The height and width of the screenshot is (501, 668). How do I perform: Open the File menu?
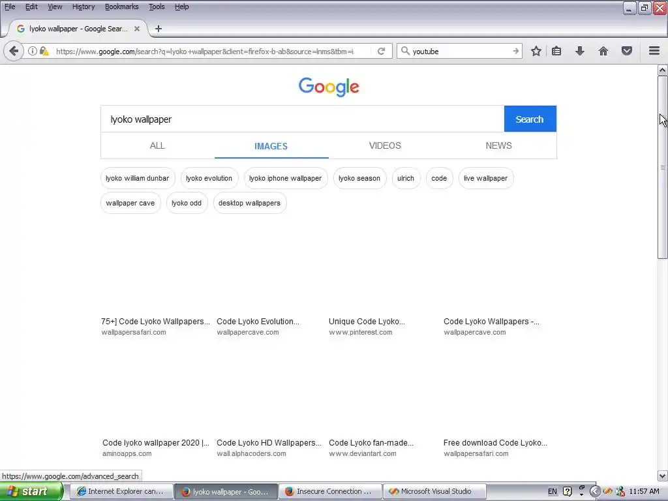coord(10,7)
